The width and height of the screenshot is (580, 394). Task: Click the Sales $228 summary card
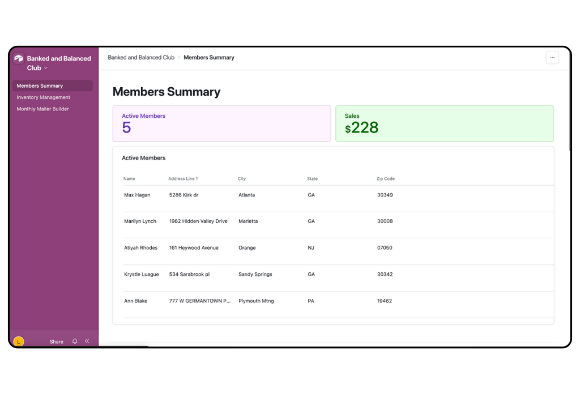tap(445, 123)
